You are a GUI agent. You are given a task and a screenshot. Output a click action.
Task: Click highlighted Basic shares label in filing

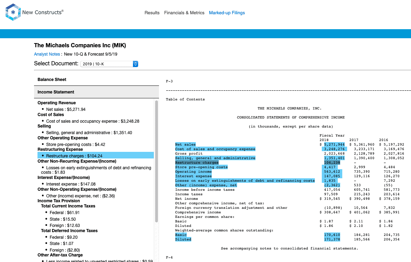pos(181,235)
